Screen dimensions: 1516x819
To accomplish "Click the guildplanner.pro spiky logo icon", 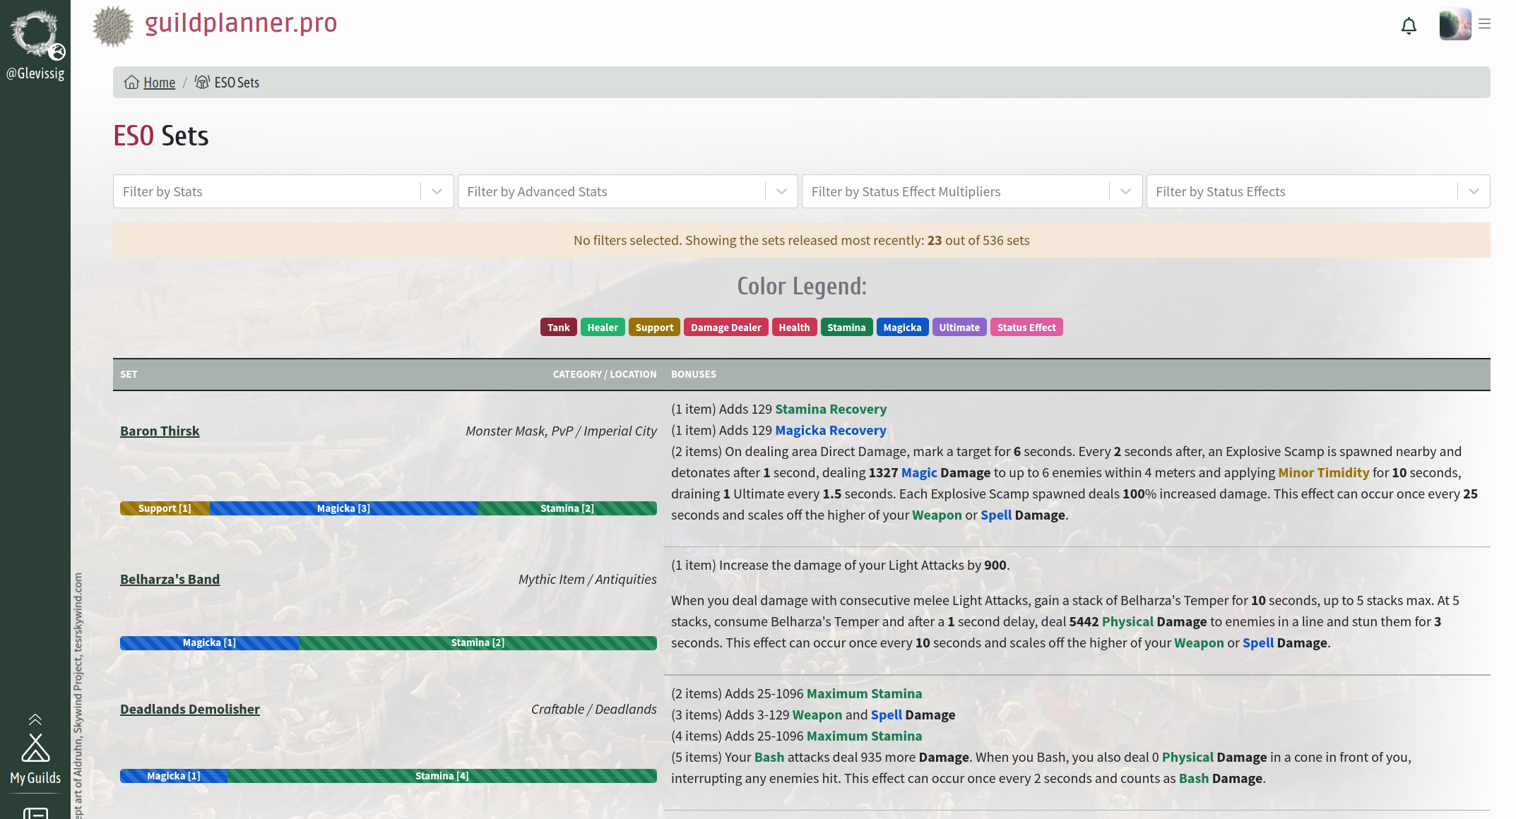I will [113, 27].
